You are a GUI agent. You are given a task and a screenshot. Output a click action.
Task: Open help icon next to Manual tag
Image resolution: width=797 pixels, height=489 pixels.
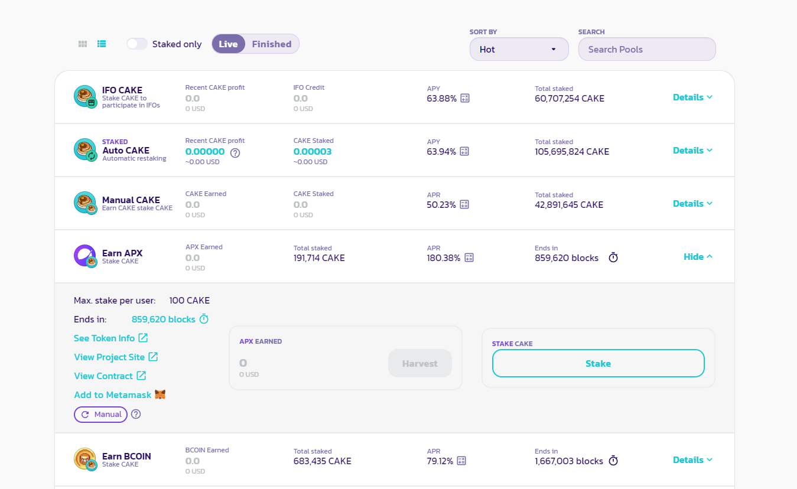(x=136, y=415)
